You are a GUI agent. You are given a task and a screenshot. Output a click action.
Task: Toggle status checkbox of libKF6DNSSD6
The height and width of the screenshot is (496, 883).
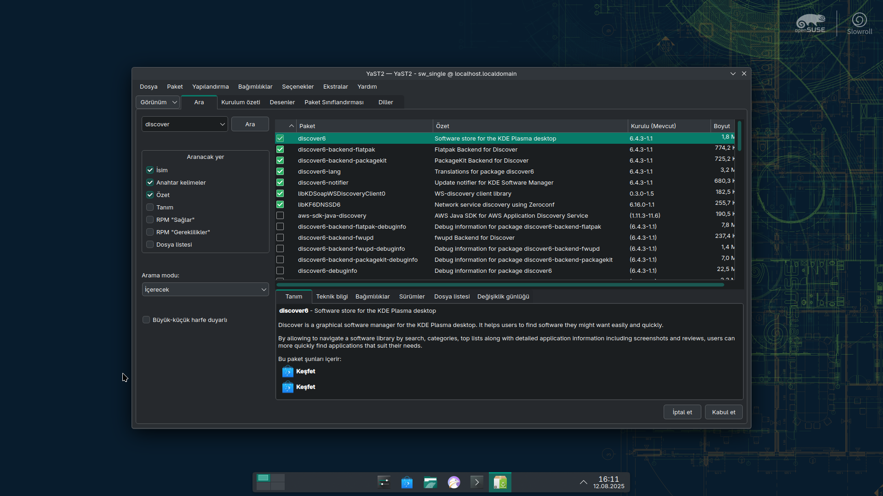point(280,204)
